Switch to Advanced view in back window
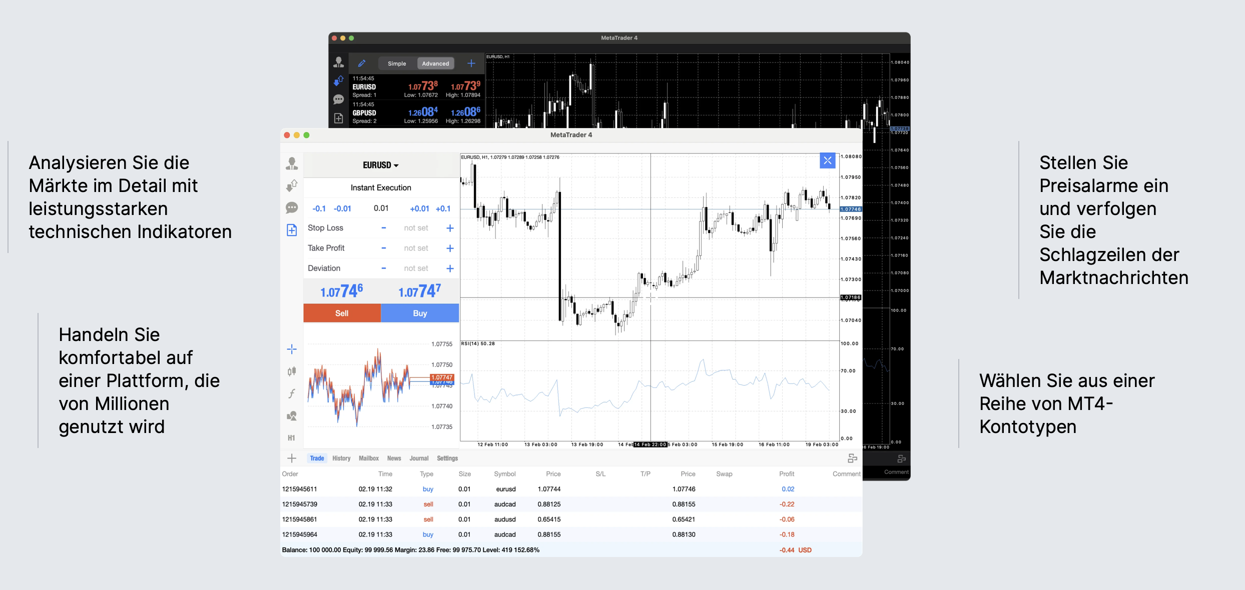1245x590 pixels. [x=435, y=63]
